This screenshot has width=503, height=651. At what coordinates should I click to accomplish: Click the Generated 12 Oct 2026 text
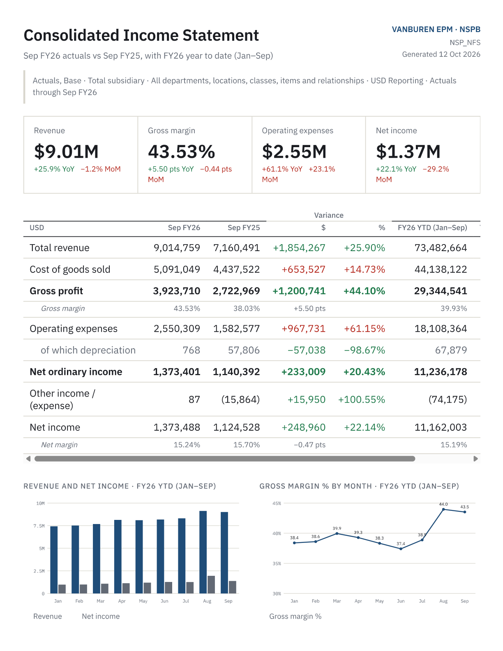[x=441, y=54]
